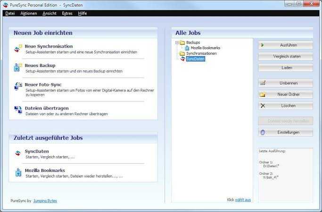The height and width of the screenshot is (212, 322).
Task: Select SyncDaten job in the tree
Action: (x=195, y=59)
